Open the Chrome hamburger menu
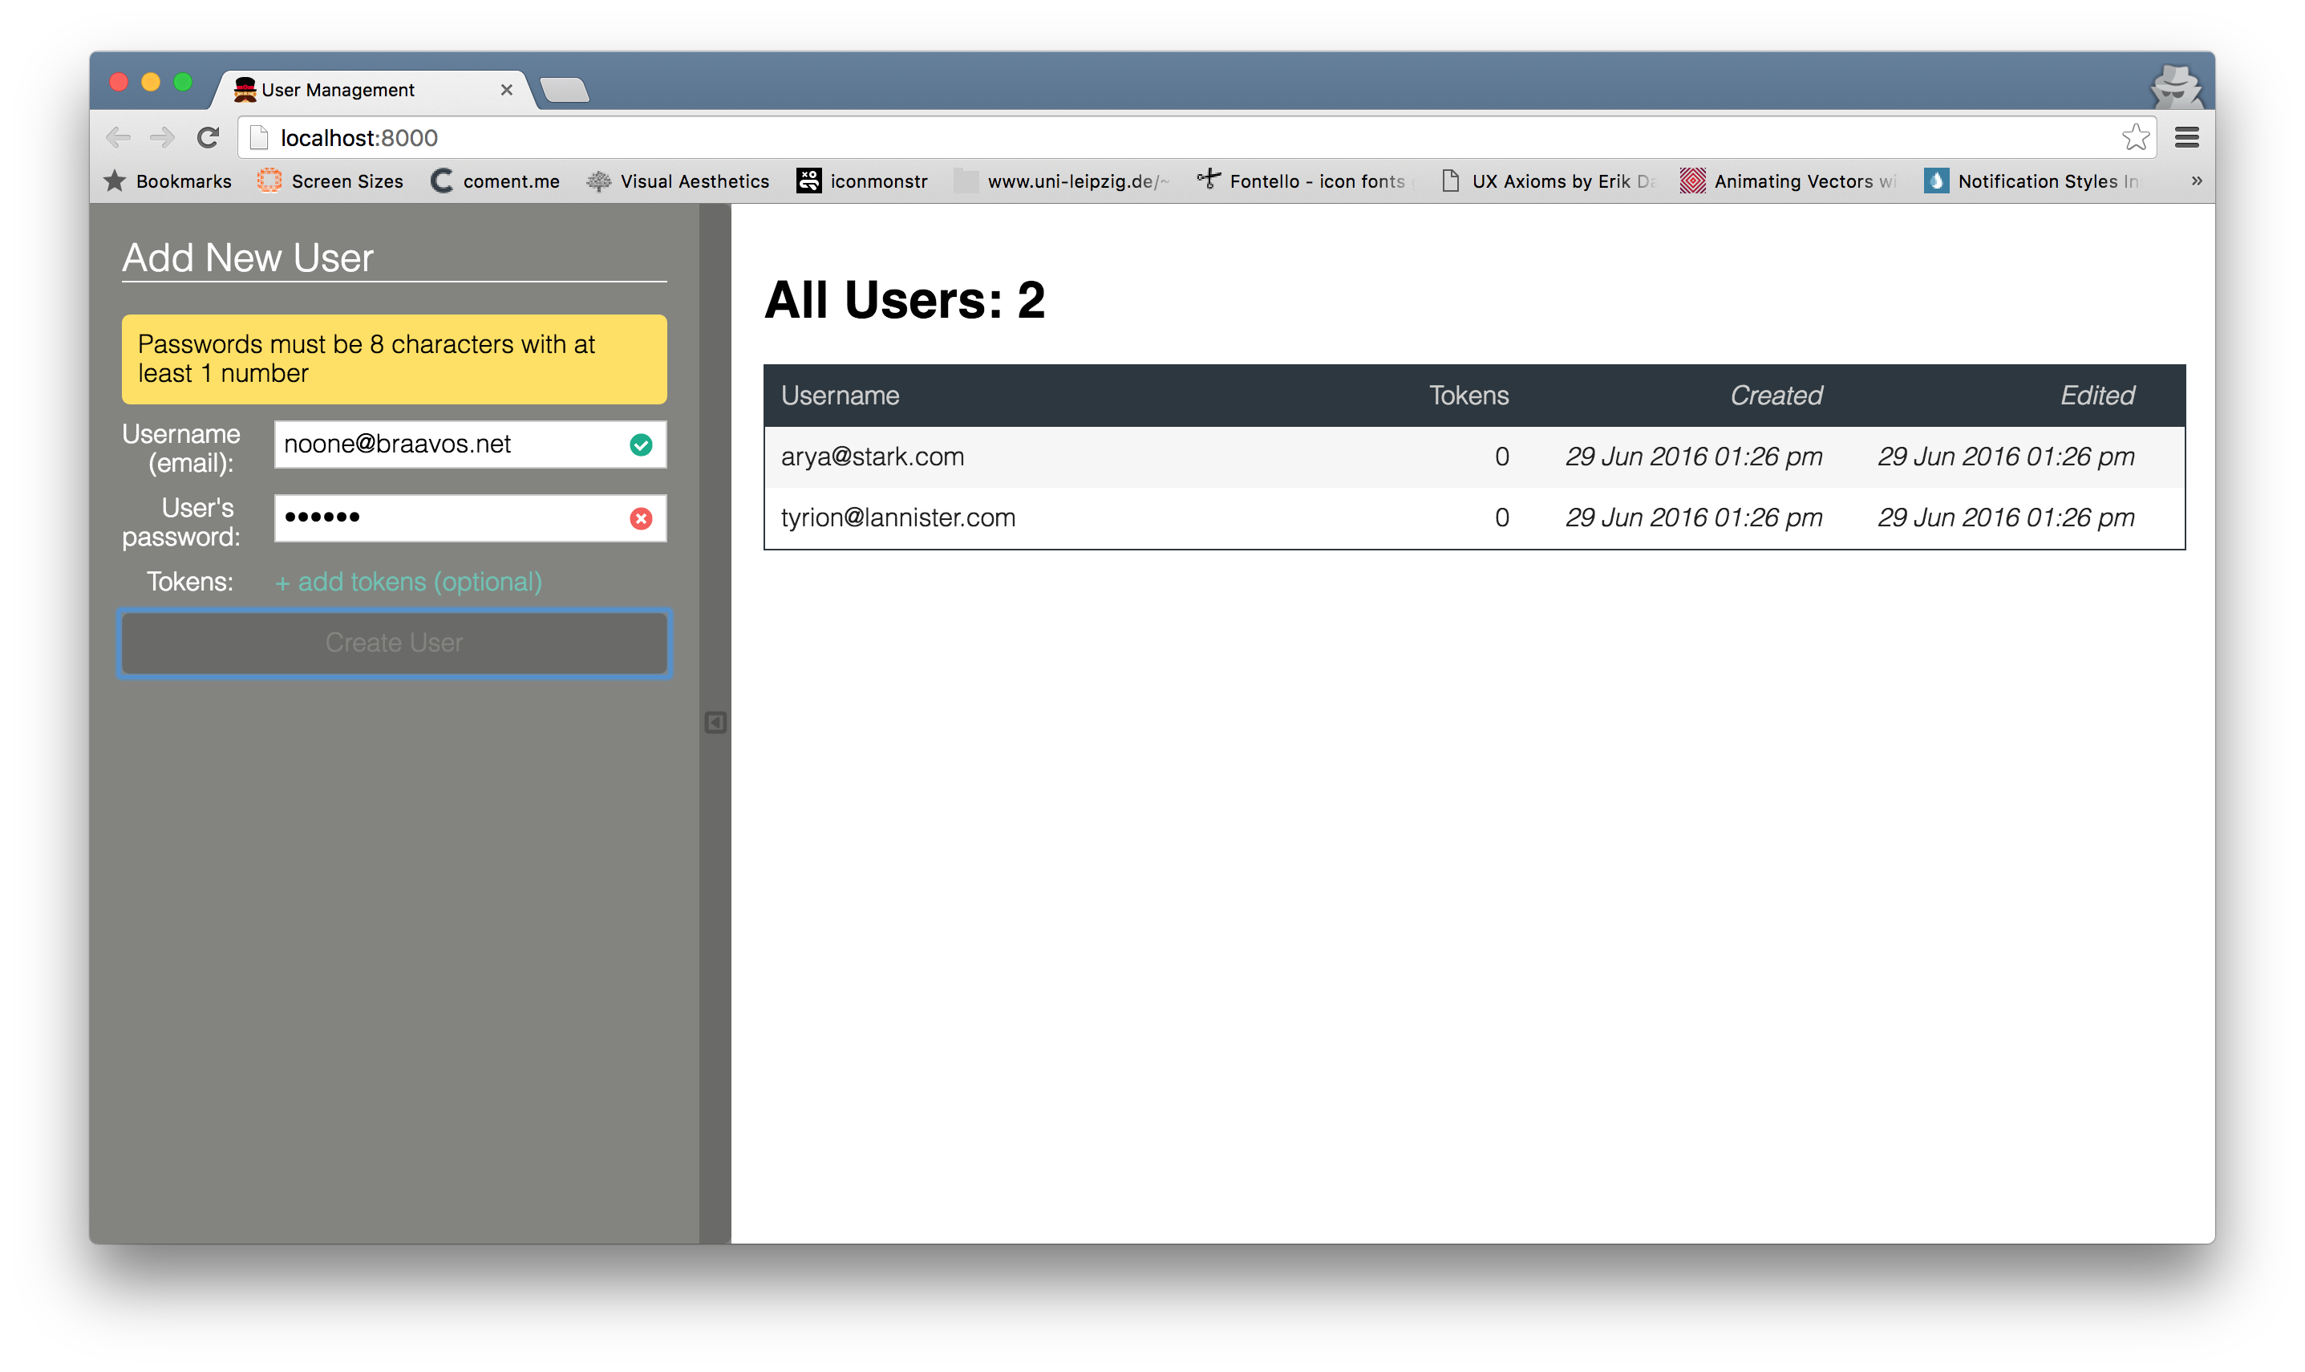Screen dimensions: 2305x1372 [x=2185, y=138]
